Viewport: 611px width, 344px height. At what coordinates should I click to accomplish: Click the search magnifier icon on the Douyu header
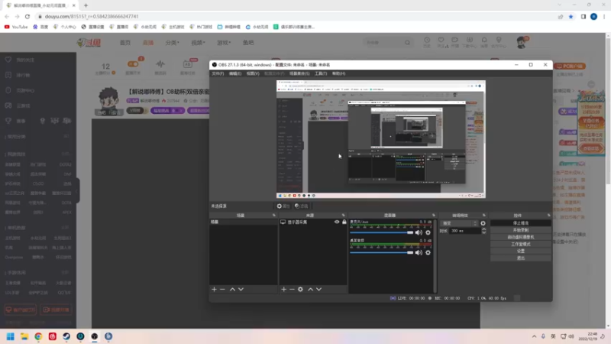pyautogui.click(x=407, y=43)
